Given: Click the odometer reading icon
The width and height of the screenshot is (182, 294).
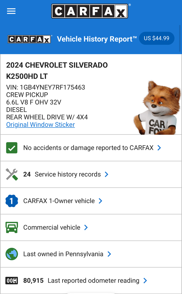Looking at the screenshot, I should point(12,281).
